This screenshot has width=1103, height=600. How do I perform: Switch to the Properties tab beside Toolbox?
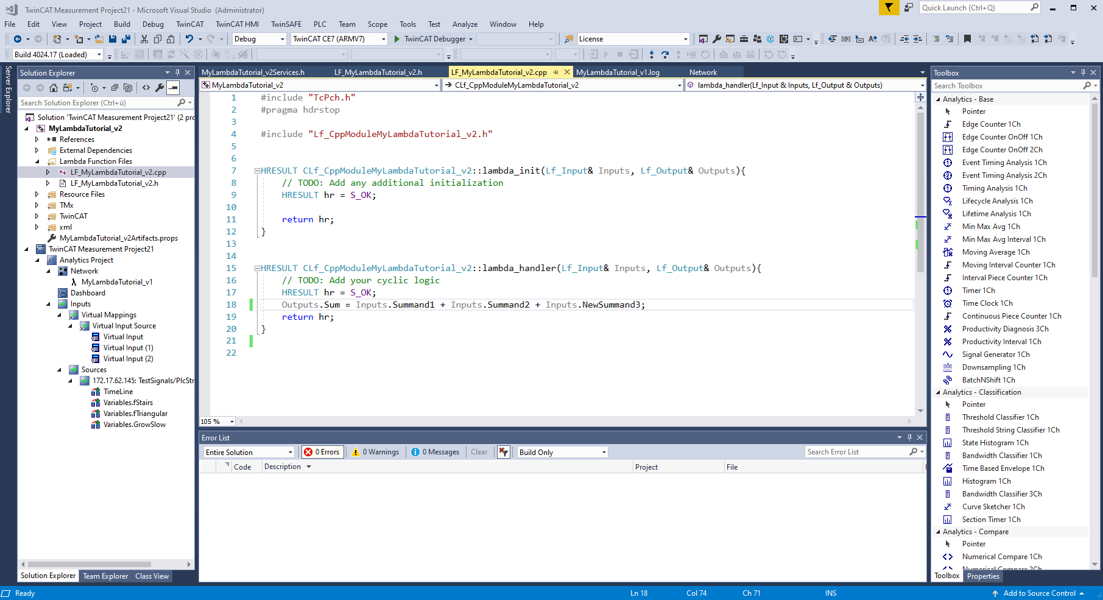pyautogui.click(x=983, y=576)
